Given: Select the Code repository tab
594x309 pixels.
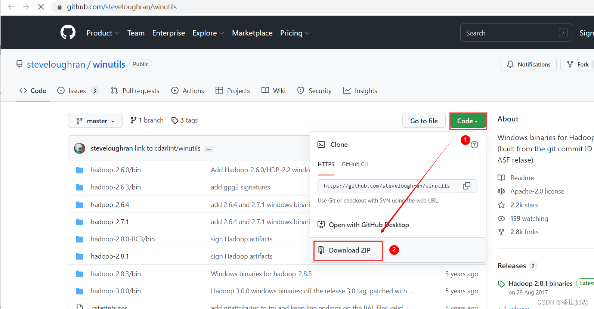Looking at the screenshot, I should point(33,91).
